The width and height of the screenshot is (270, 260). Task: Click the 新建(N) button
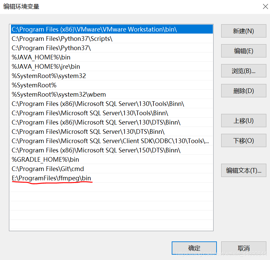coord(243,31)
